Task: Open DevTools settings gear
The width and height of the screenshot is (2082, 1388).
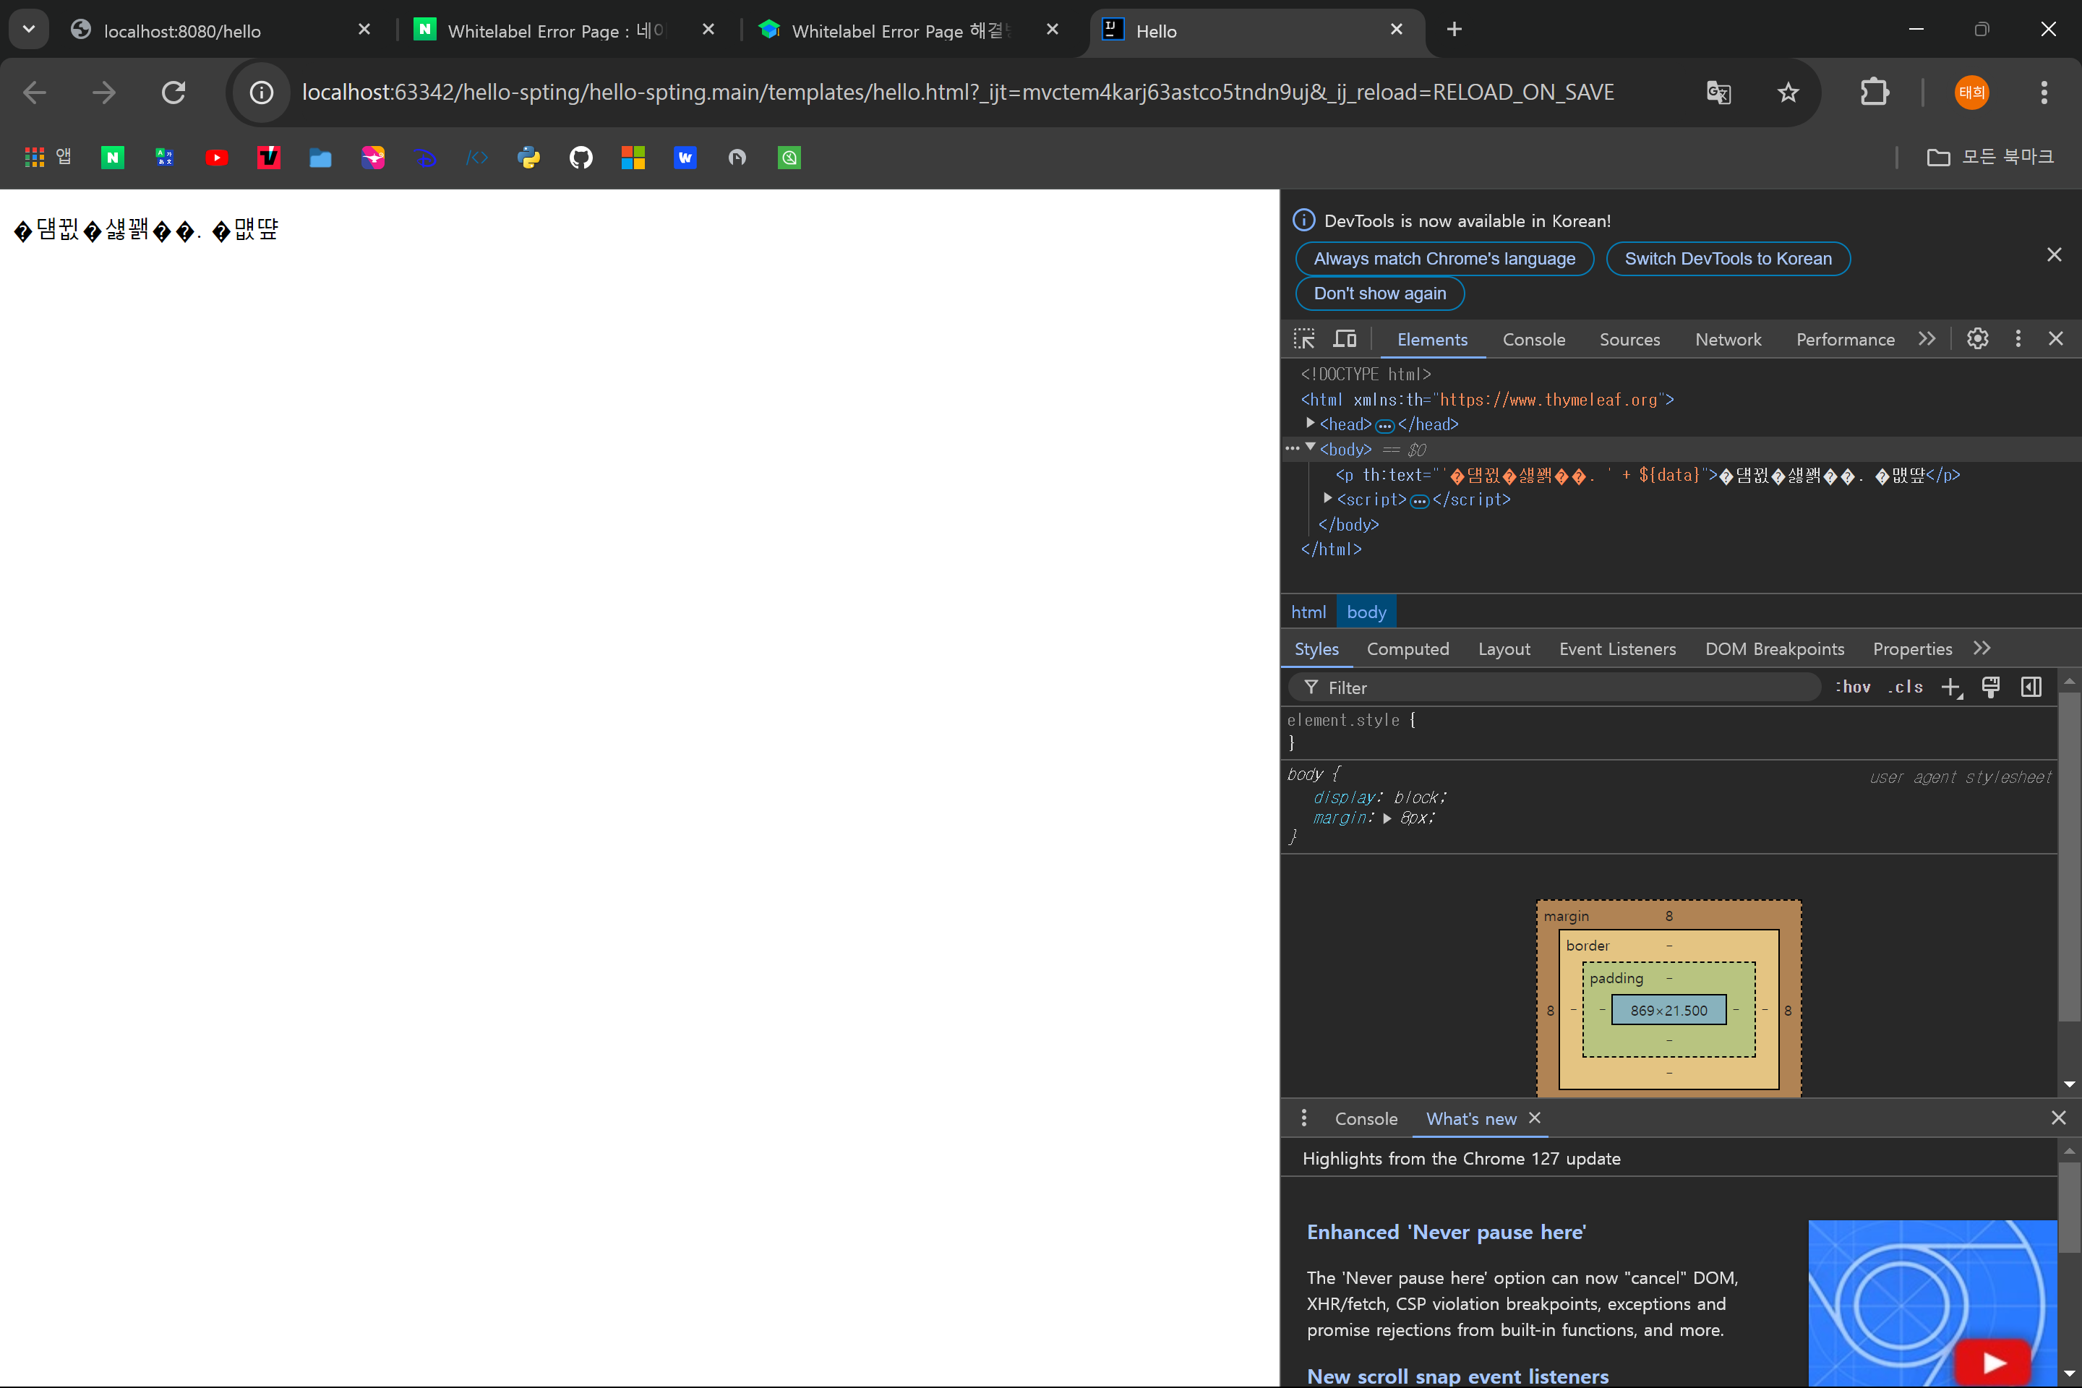Action: coord(1978,339)
